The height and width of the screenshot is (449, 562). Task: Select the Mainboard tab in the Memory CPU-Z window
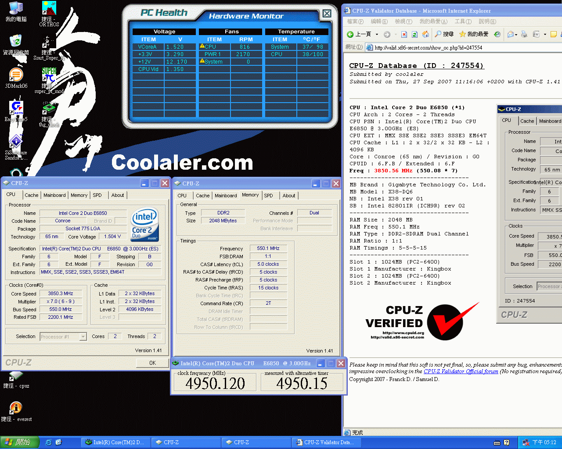(226, 196)
